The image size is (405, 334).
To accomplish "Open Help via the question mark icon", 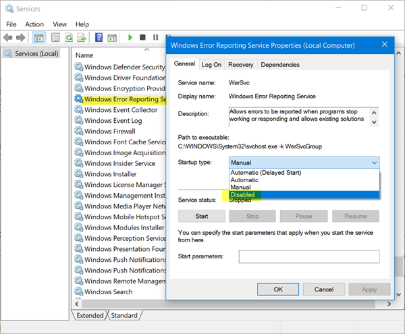I will (99, 38).
